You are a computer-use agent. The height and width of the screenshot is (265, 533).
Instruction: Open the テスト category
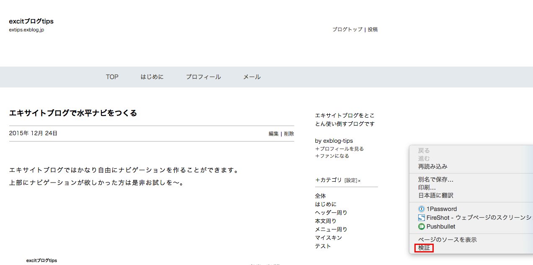(x=323, y=246)
